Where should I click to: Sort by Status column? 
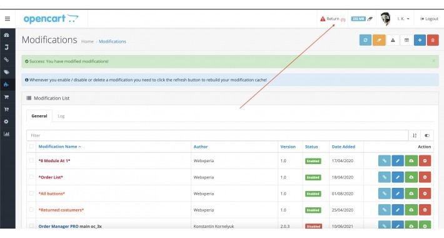point(311,147)
